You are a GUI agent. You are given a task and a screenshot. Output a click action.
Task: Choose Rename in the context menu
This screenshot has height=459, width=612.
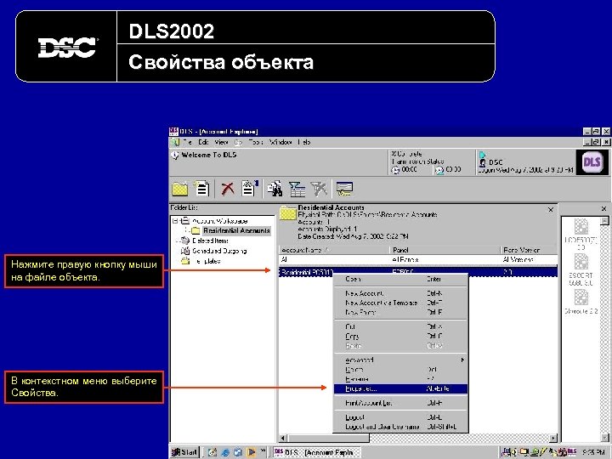point(400,379)
